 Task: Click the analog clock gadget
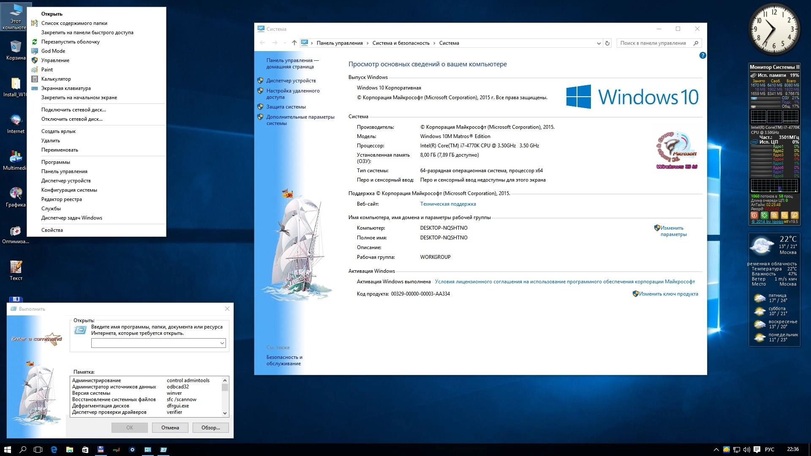coord(774,30)
